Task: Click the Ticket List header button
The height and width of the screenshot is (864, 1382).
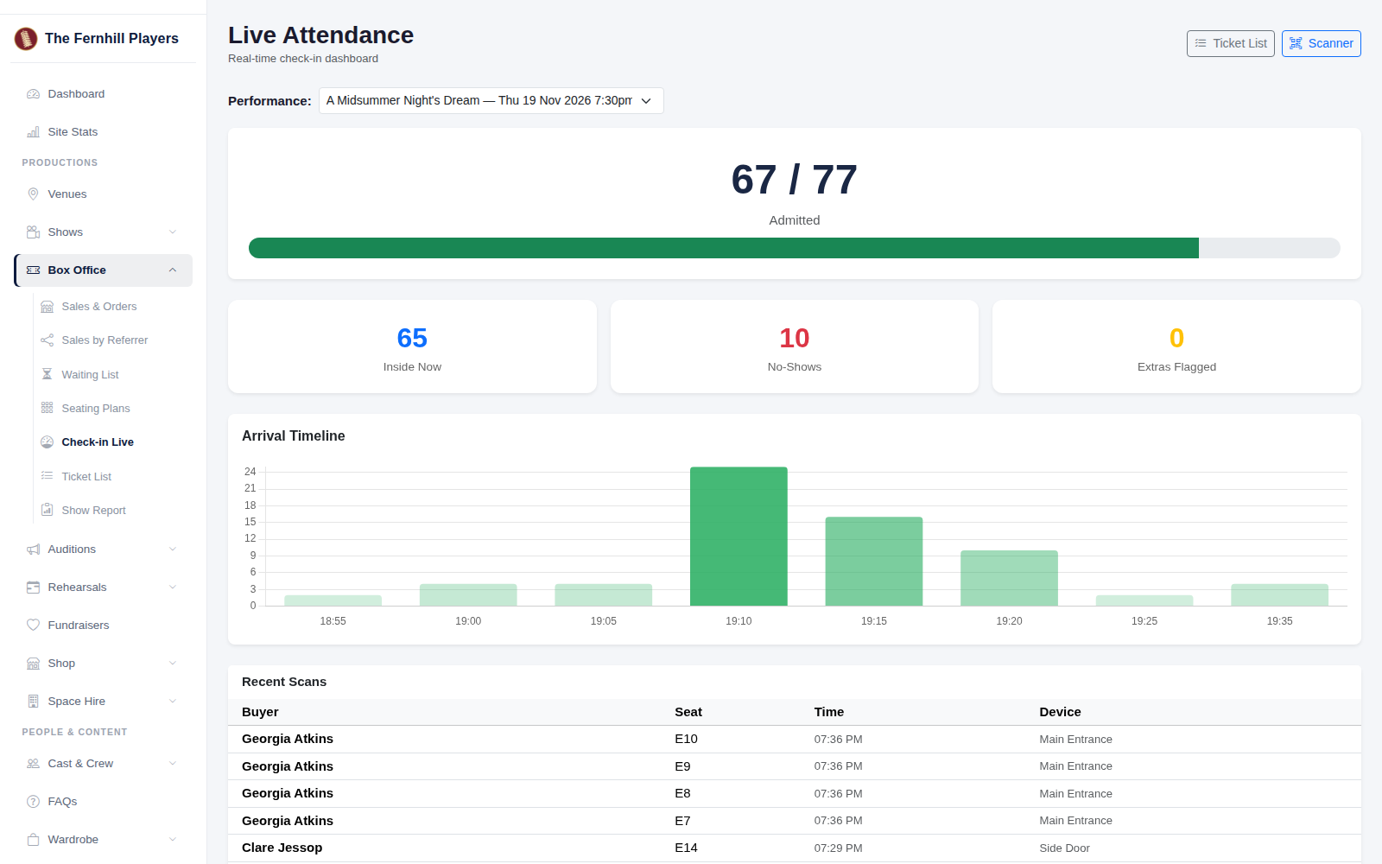Action: 1231,43
